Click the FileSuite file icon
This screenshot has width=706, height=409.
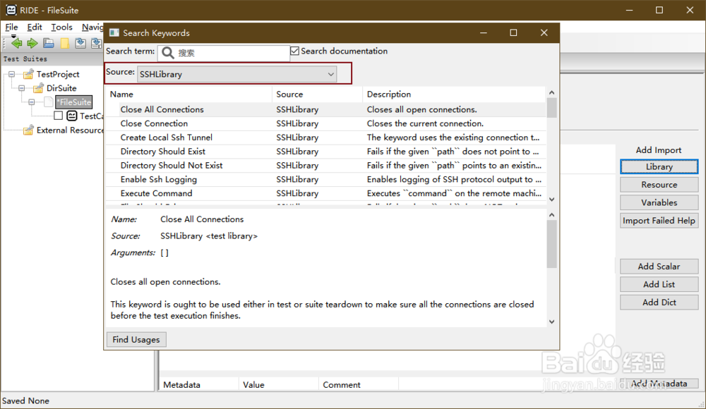(49, 102)
